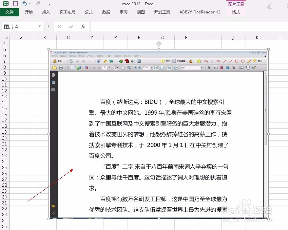Click the Excel application icon in title bar
The height and width of the screenshot is (230, 288).
click(x=6, y=4)
